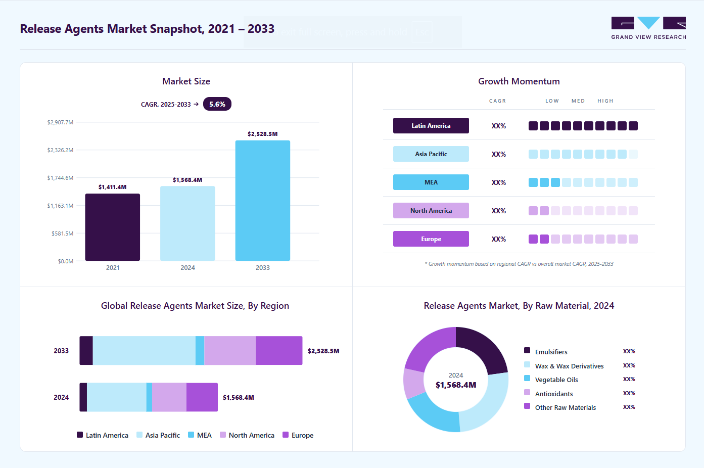Click the Wax & Wax Derivatives legend swatch
The image size is (704, 468).
point(527,364)
